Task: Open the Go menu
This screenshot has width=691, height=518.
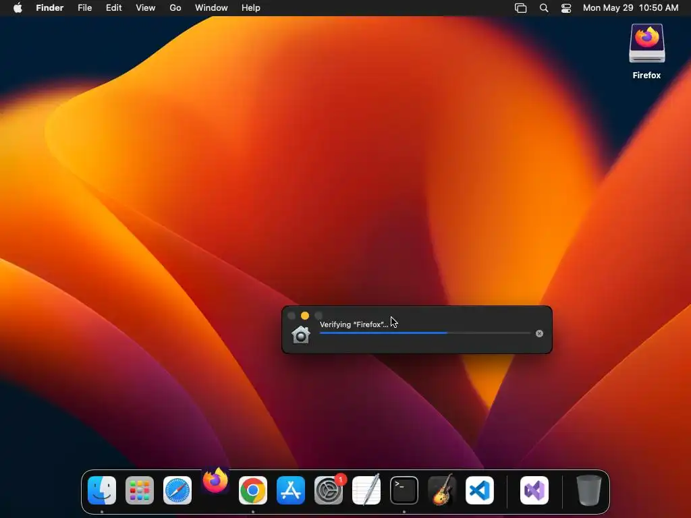Action: 175,8
